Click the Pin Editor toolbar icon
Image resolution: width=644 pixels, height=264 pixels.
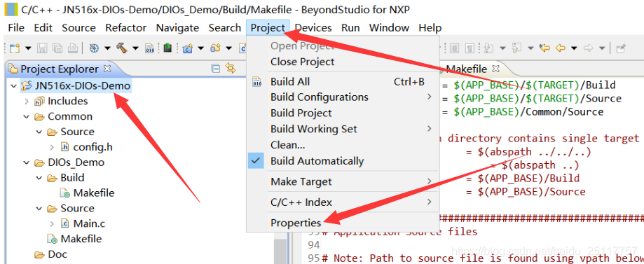coord(621,48)
